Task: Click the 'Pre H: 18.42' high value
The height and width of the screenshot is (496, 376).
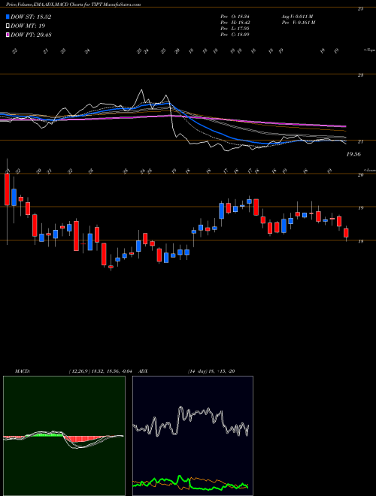Action: pyautogui.click(x=235, y=23)
